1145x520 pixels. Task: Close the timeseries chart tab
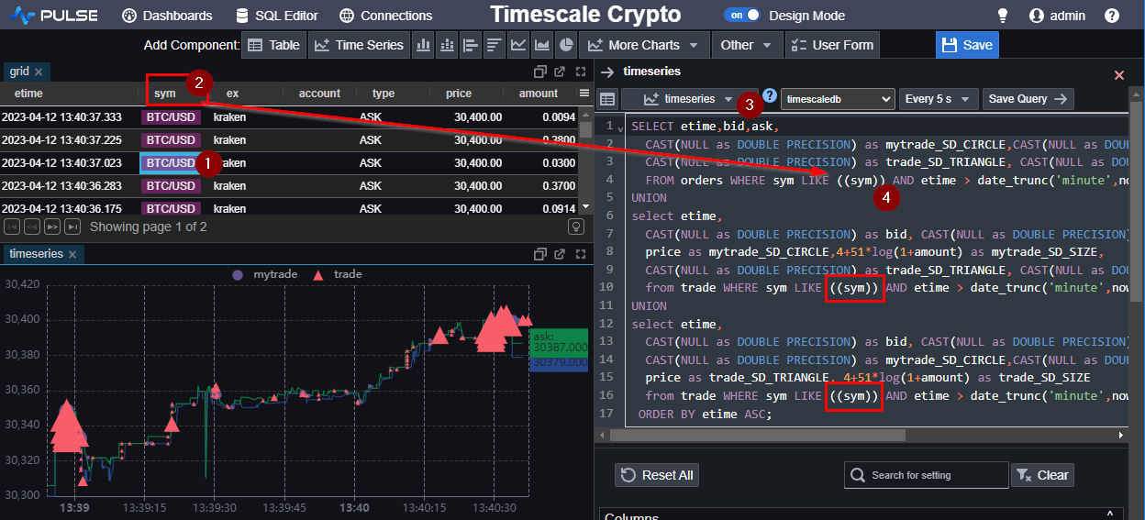73,254
